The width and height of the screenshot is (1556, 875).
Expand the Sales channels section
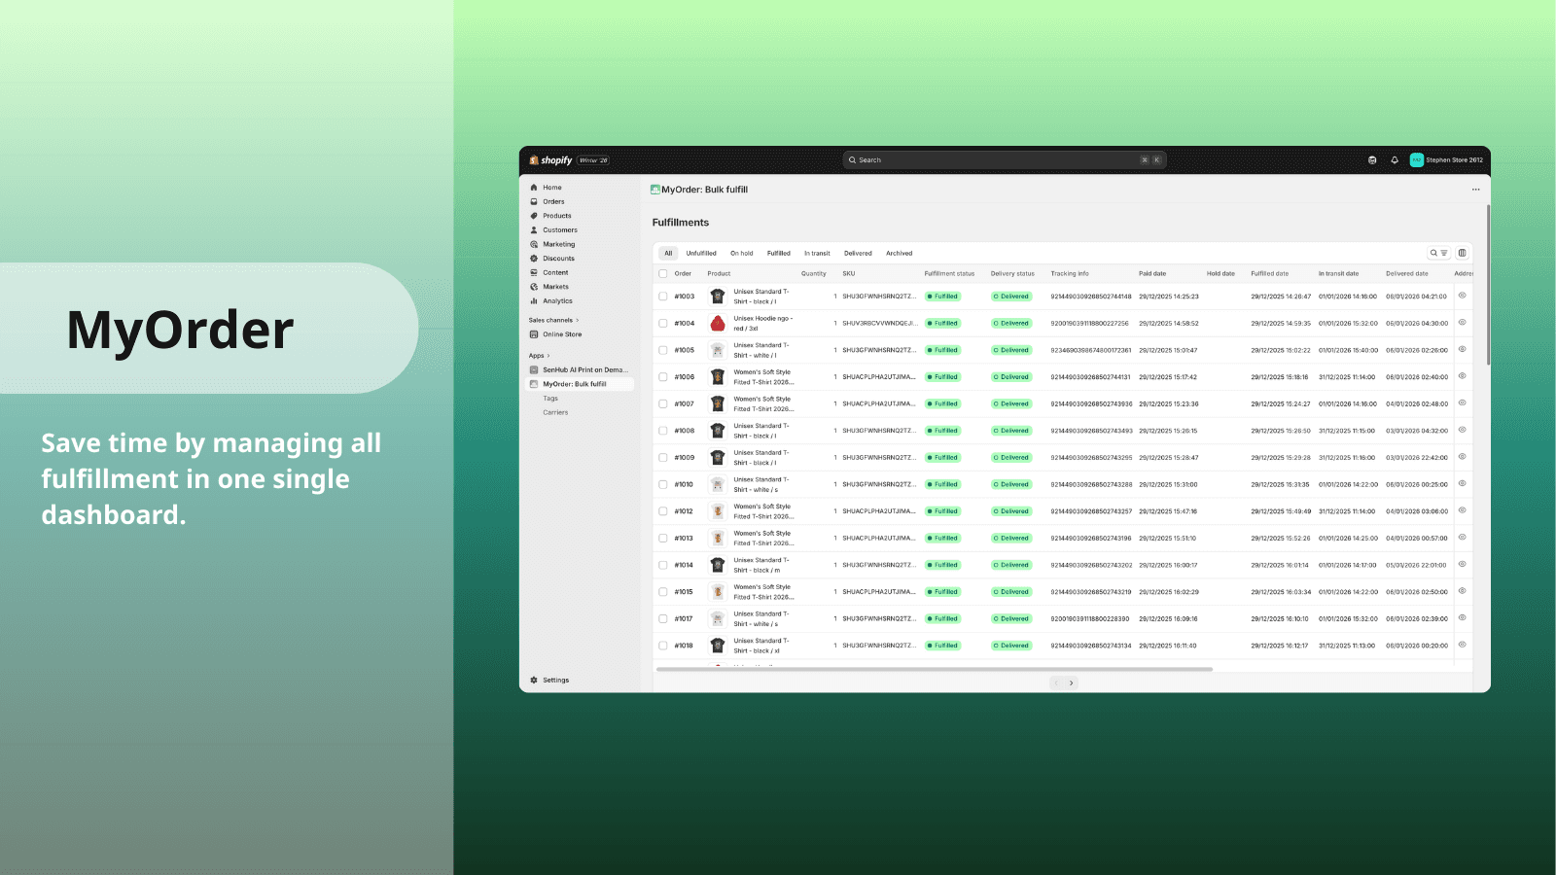[x=553, y=320]
